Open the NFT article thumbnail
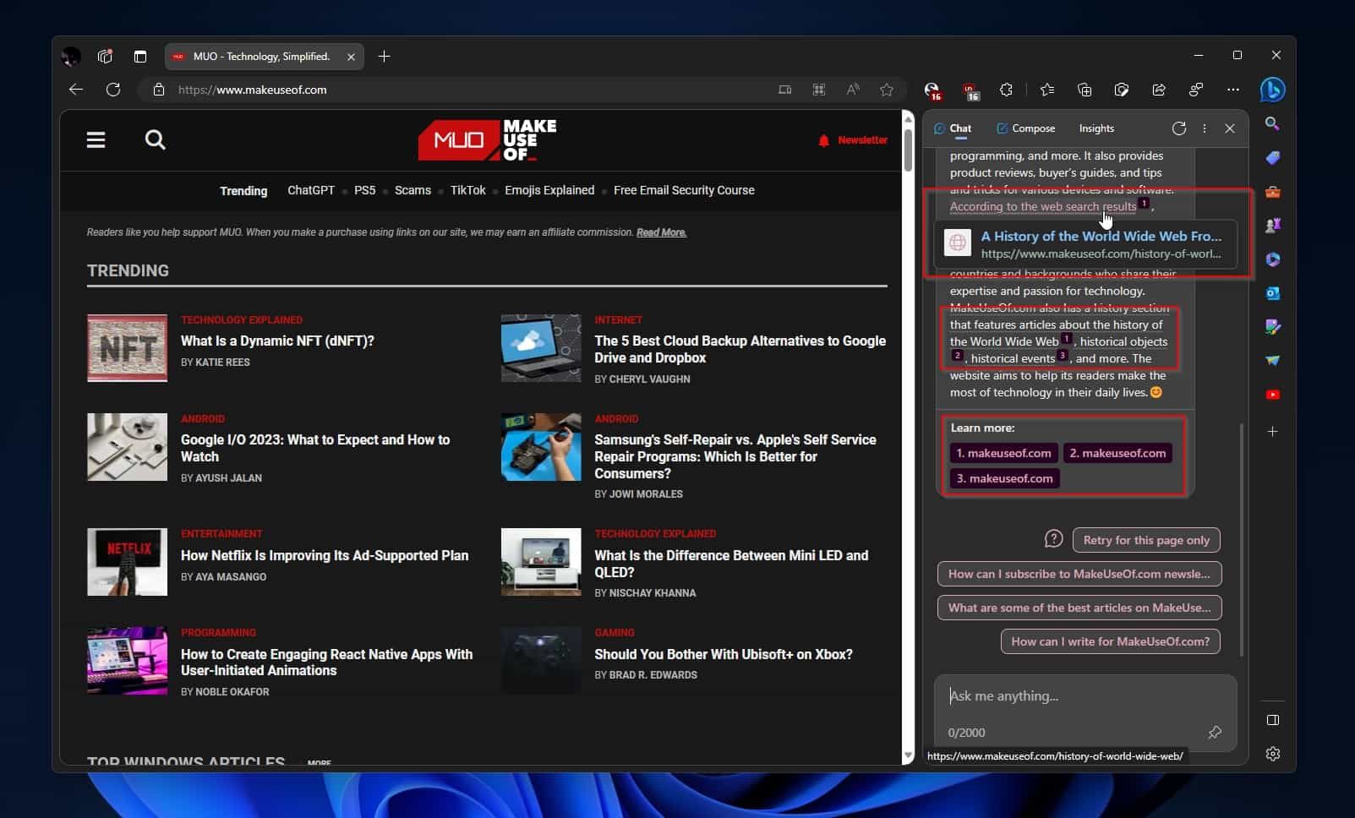 point(127,348)
